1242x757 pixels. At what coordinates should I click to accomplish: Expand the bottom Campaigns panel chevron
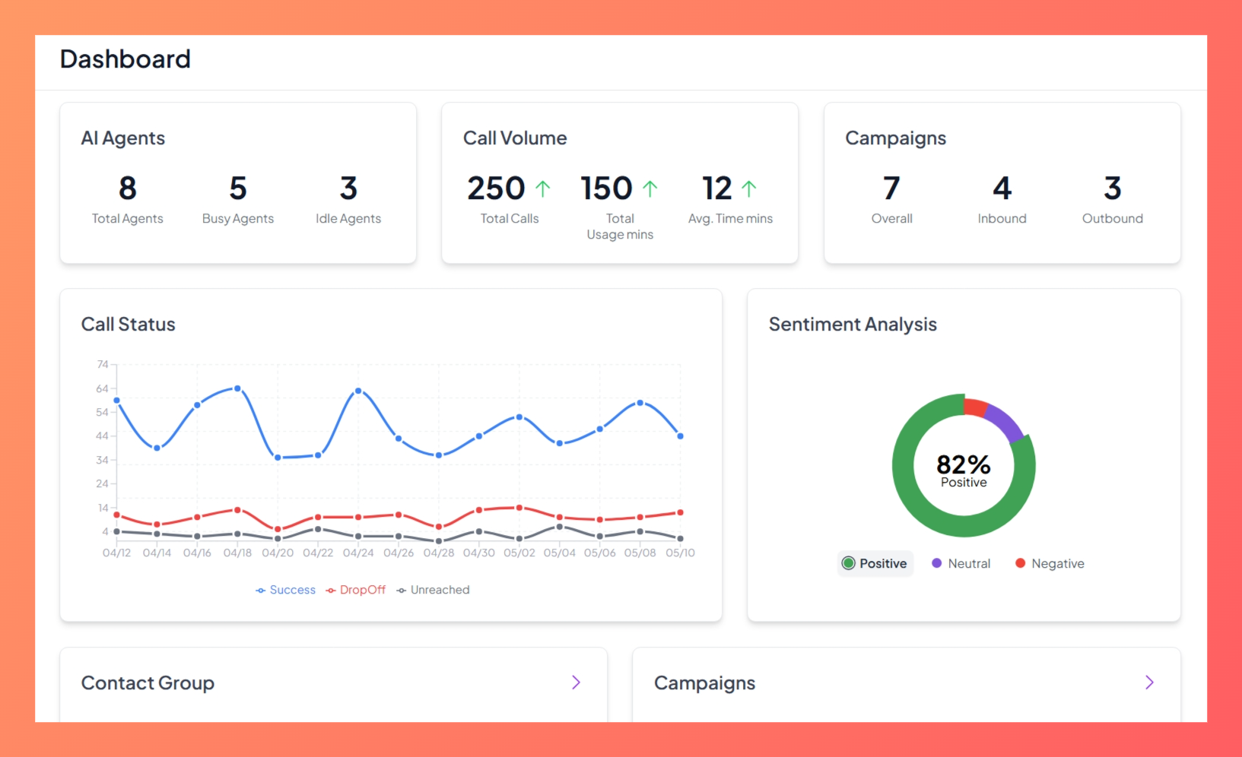(1149, 683)
